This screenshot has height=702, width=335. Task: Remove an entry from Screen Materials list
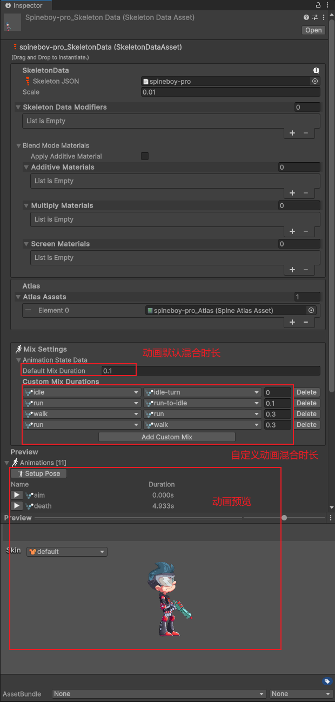click(306, 270)
